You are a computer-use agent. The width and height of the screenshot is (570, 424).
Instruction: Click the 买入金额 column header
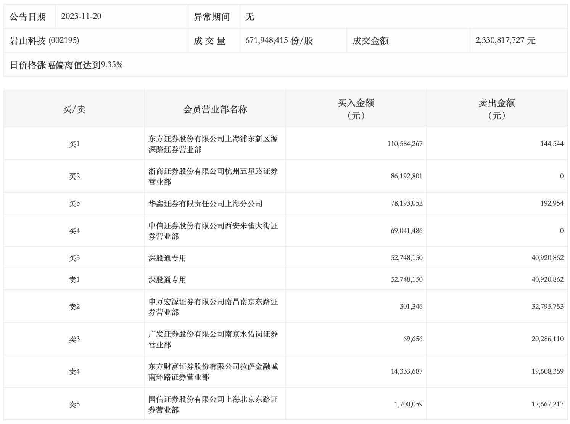click(x=356, y=109)
